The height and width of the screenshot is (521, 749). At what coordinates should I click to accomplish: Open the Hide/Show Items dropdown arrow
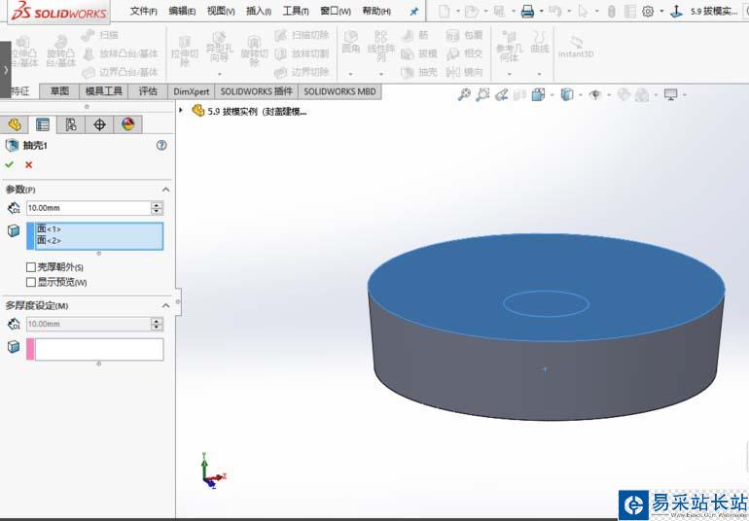609,94
